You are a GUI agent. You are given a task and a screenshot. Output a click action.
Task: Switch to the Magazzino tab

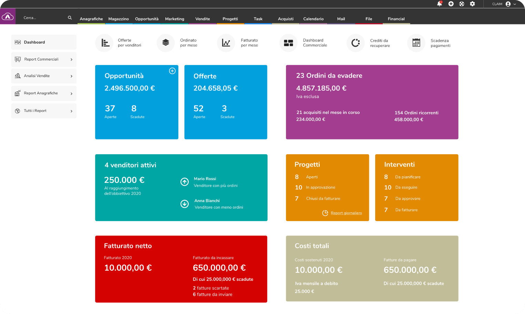click(x=119, y=19)
